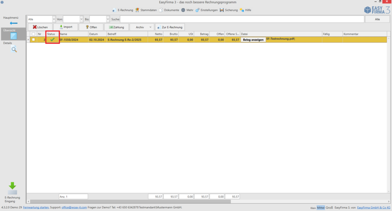Open the Einstellungen menu

206,10
